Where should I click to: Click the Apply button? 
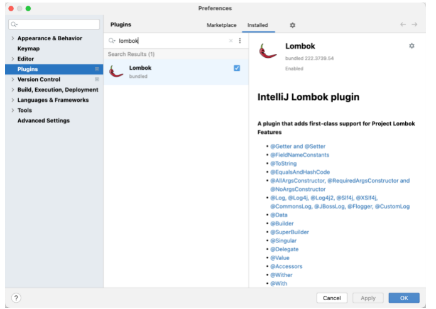pos(368,298)
